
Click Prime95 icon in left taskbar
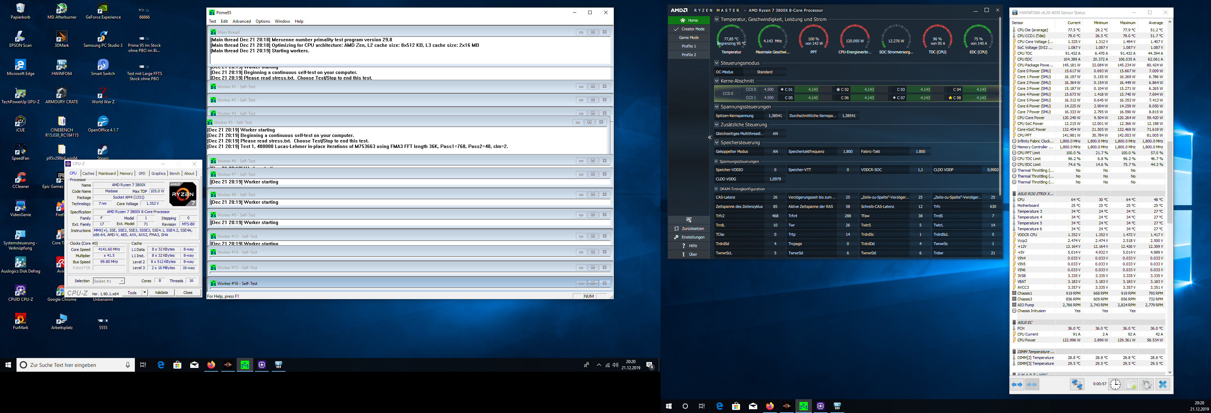pos(245,364)
